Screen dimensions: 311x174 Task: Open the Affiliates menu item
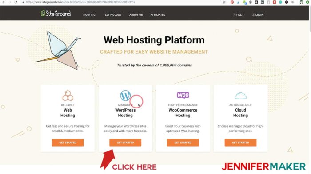point(158,15)
